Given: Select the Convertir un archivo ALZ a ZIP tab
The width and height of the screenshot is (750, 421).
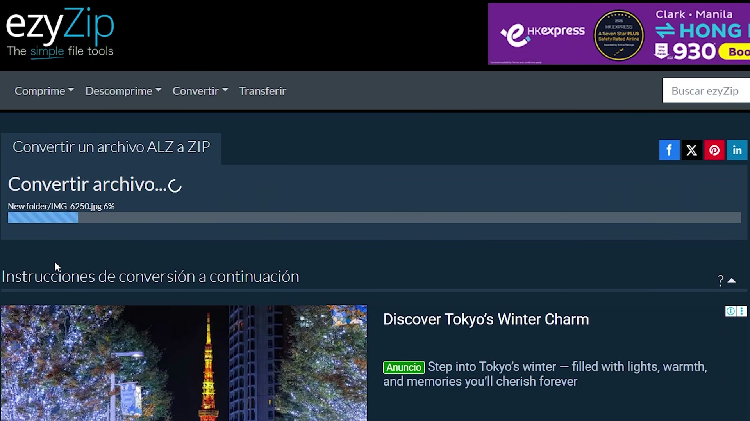Looking at the screenshot, I should (x=111, y=147).
